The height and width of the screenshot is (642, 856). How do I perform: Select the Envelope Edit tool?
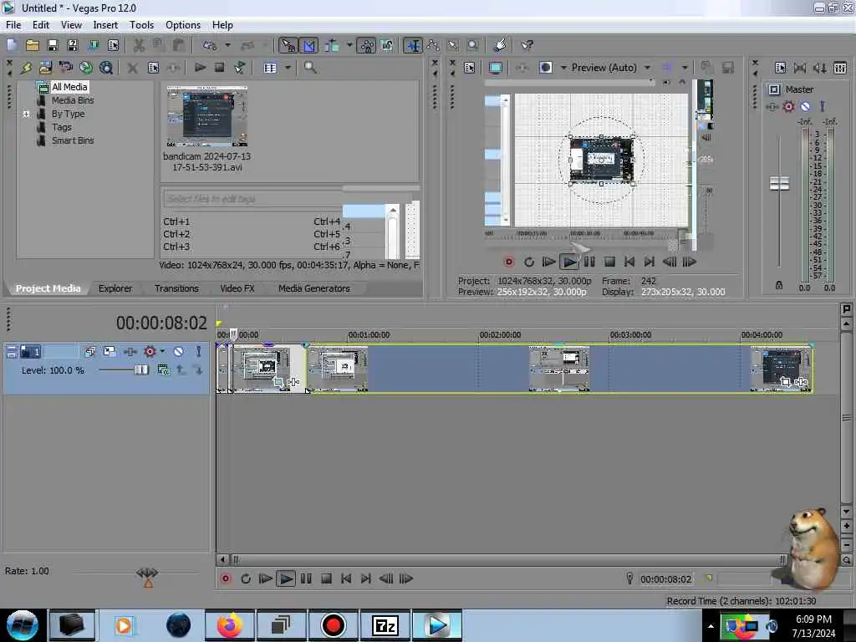(x=433, y=45)
